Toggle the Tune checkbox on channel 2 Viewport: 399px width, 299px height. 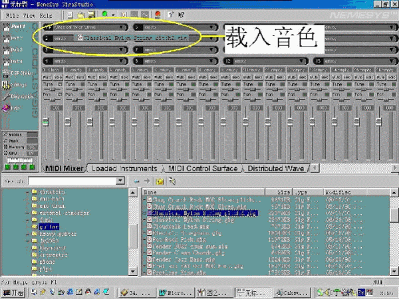pos(82,84)
